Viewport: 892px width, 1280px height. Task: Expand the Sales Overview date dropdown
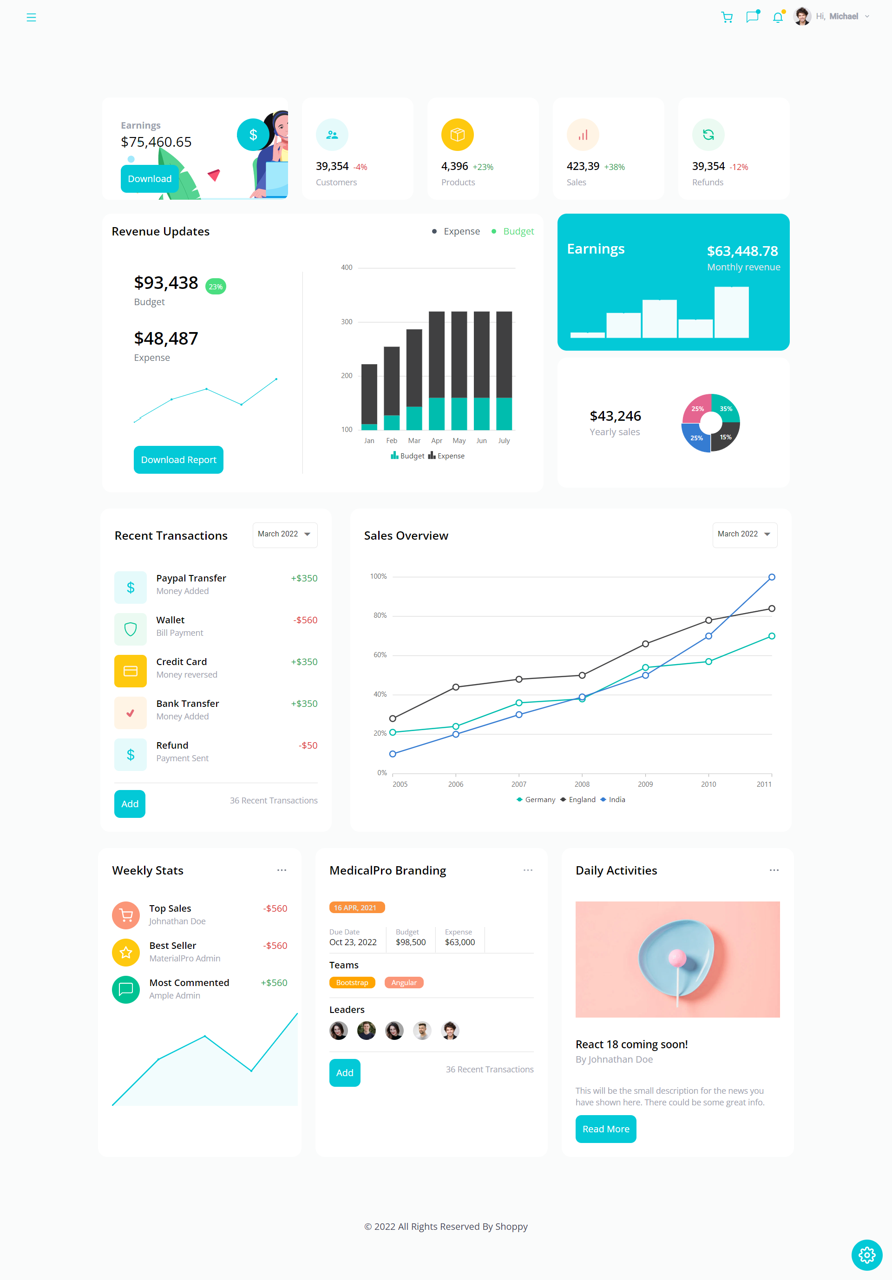coord(743,533)
